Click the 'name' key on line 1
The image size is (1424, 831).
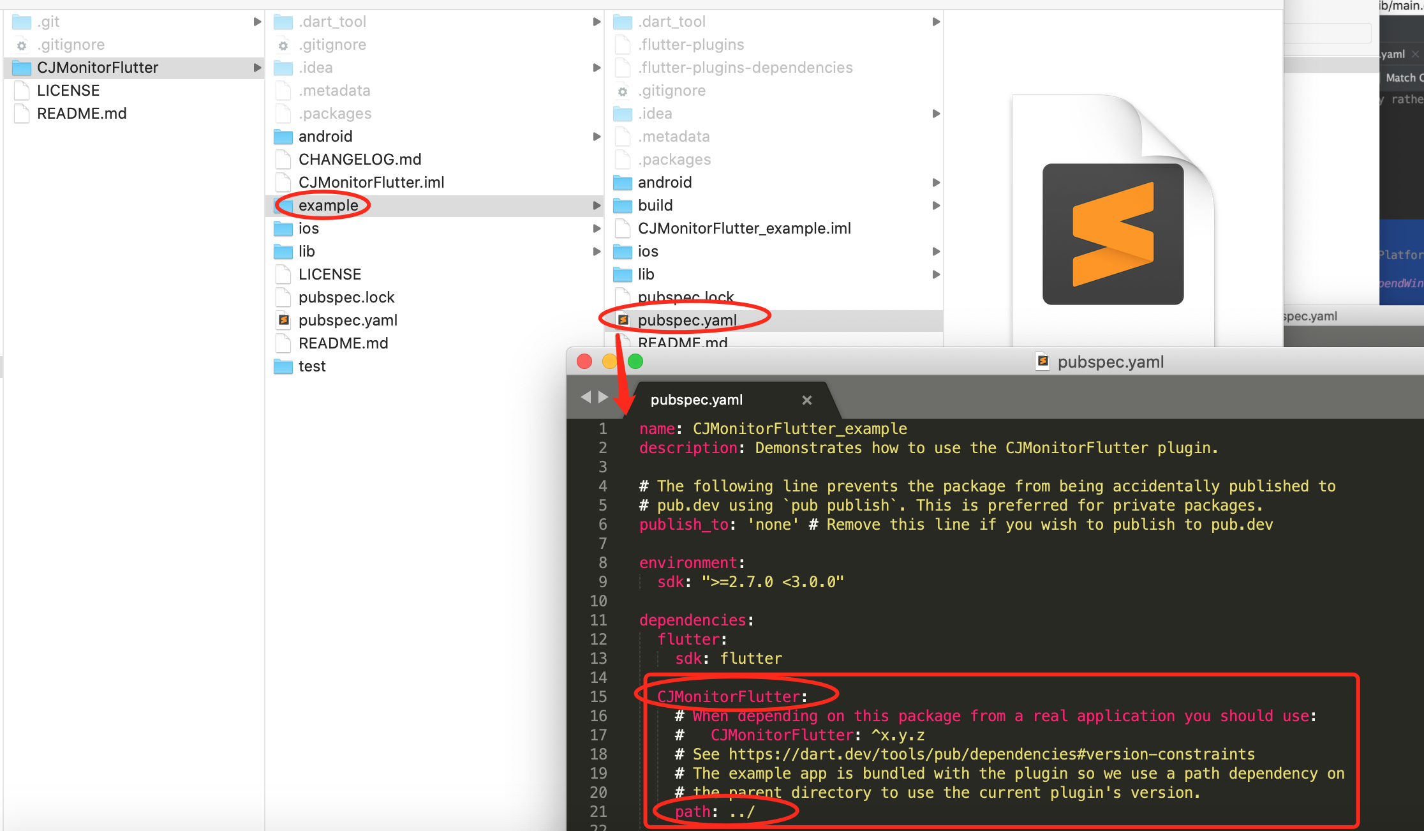coord(657,429)
